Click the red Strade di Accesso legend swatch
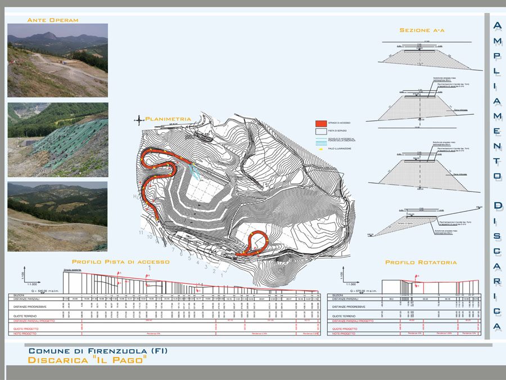The image size is (506, 380). point(320,123)
